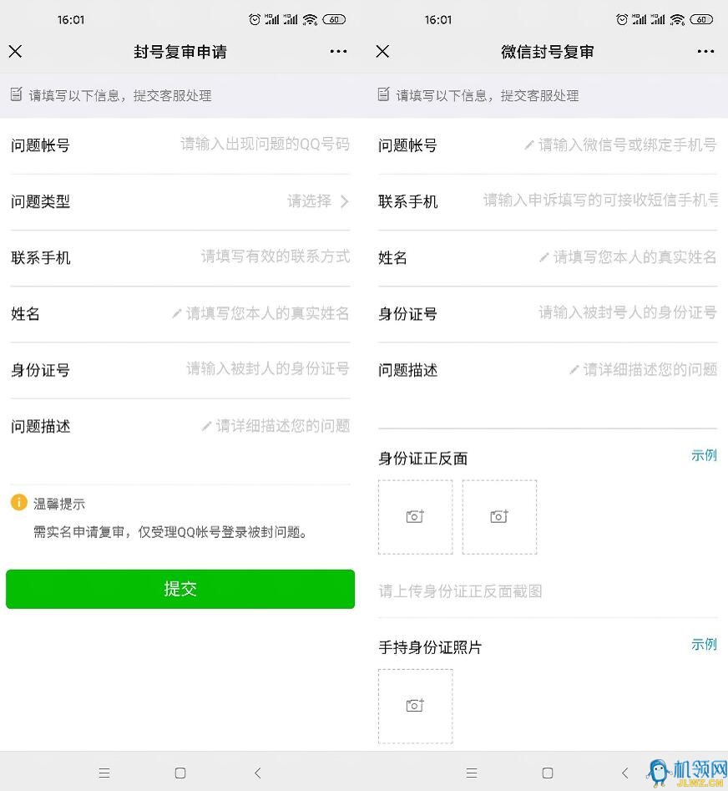Tap the battery indicator in left status bar
728x791 pixels.
334,19
